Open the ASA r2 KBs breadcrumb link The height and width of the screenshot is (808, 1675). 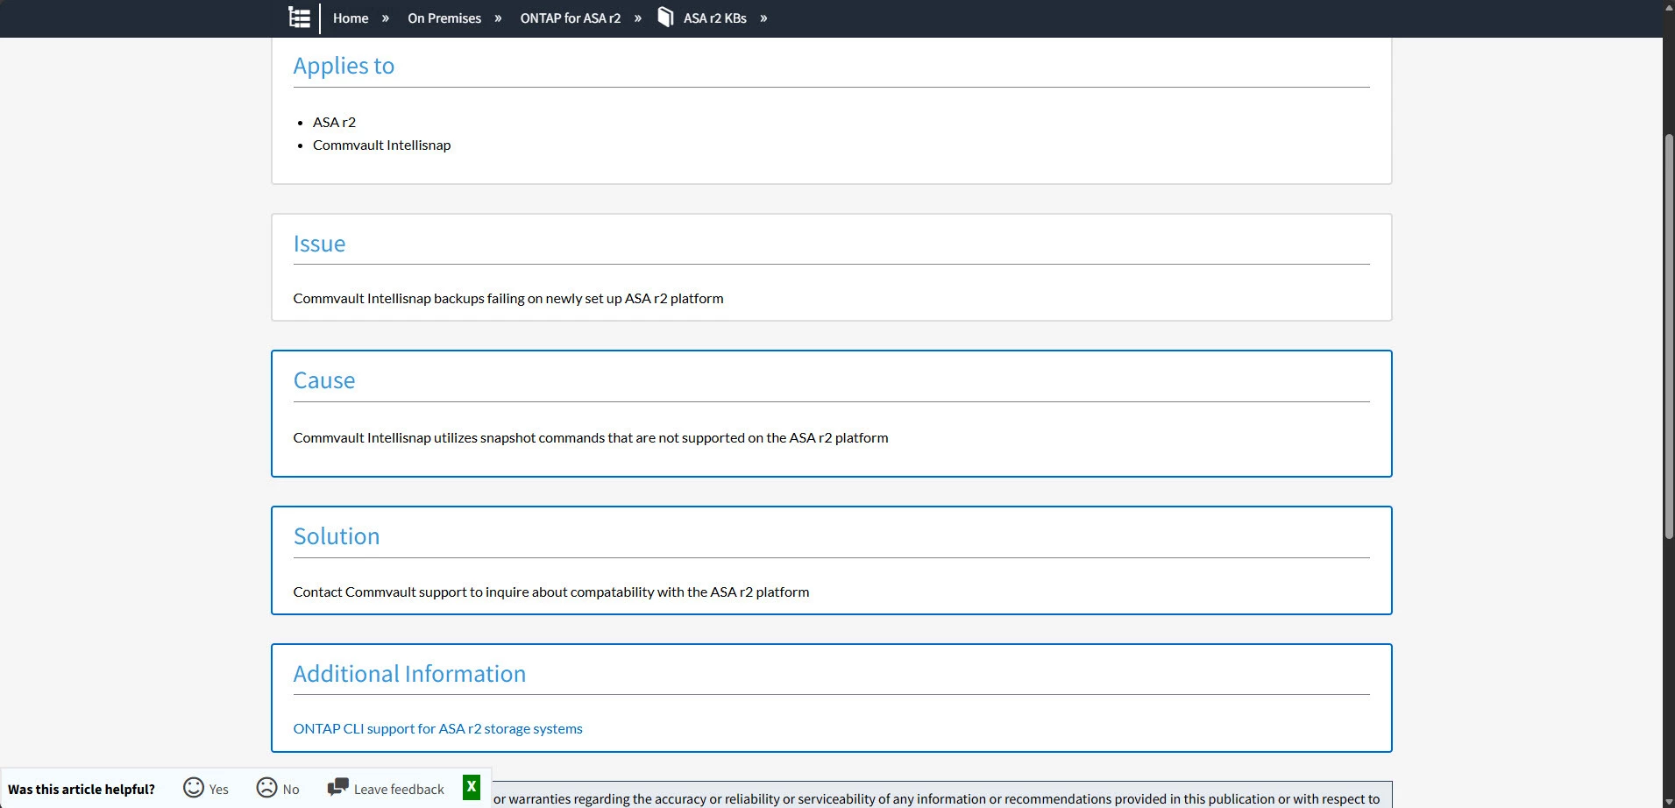(714, 18)
